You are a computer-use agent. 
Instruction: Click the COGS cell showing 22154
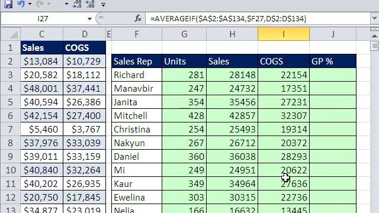pyautogui.click(x=284, y=75)
